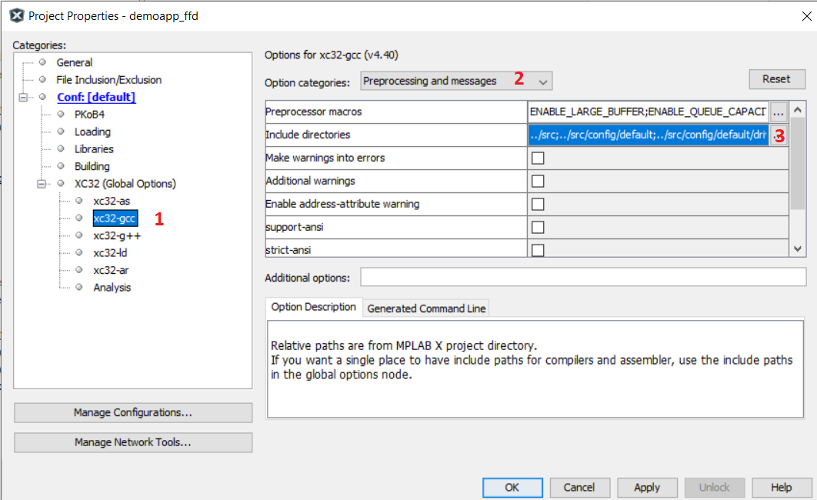
Task: Open Preprocessor macros ellipsis editor button
Action: 779,112
